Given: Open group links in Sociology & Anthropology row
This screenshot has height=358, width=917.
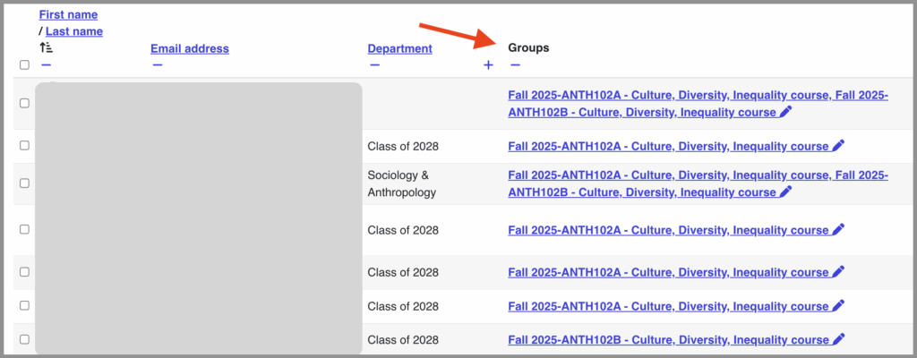Looking at the screenshot, I should pyautogui.click(x=698, y=183).
